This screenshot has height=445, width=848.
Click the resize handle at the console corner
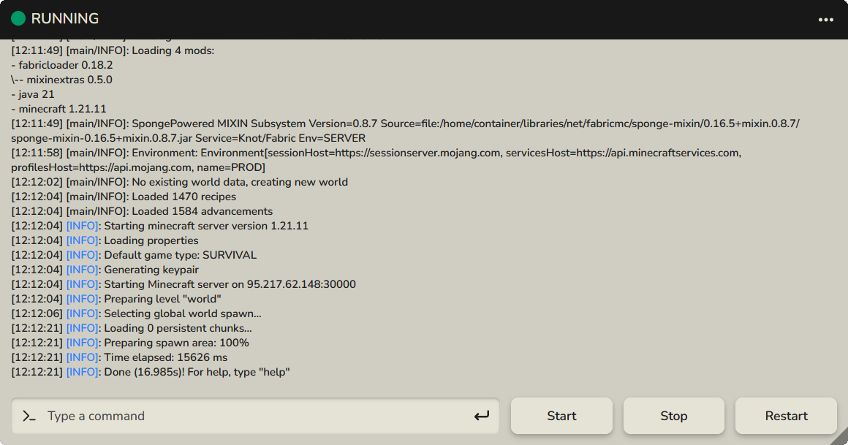click(840, 437)
